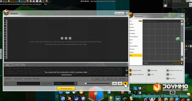Click the Expand Current Tab plus icon
Image resolution: width=192 pixels, height=101 pixels.
coord(168,70)
